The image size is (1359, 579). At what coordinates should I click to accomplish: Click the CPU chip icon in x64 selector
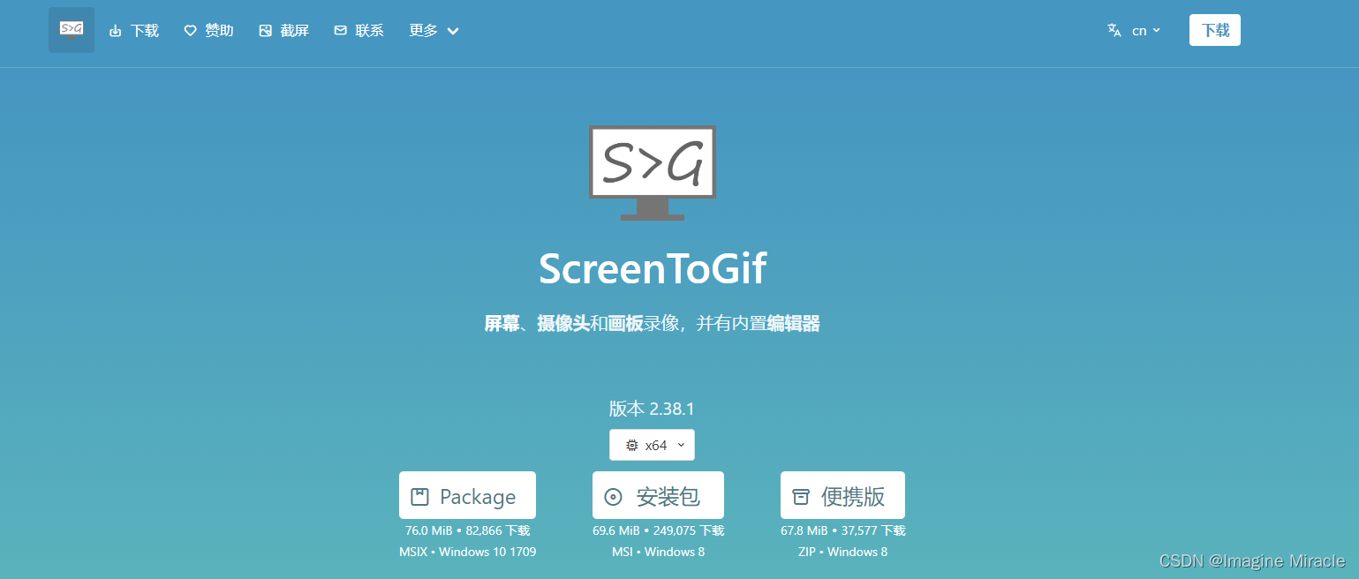point(631,446)
